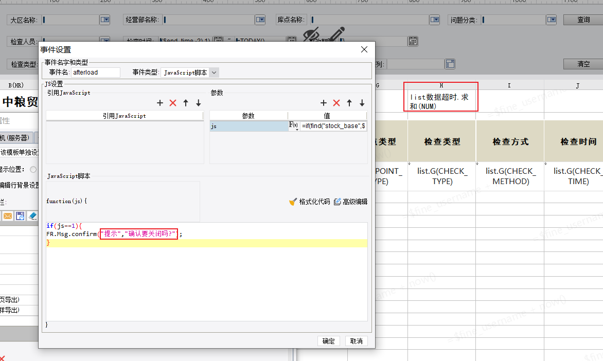Click the 查询 query button

583,20
